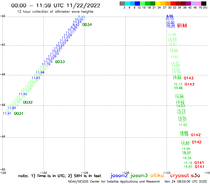
Task: Click the wave height value 16.19
Action: (x=188, y=163)
